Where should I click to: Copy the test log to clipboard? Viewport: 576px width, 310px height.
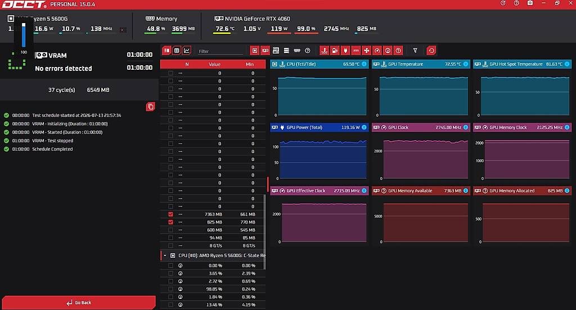(151, 106)
